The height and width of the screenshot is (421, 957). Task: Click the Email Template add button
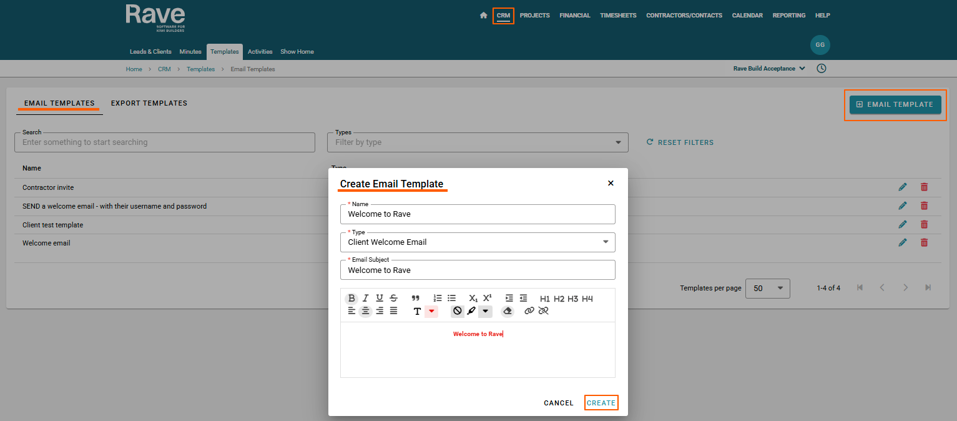click(895, 104)
